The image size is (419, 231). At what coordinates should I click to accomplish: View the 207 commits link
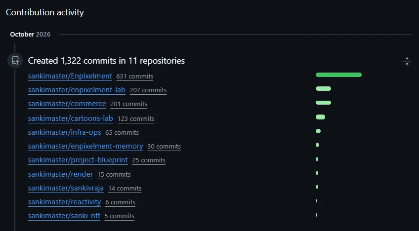[x=148, y=90]
